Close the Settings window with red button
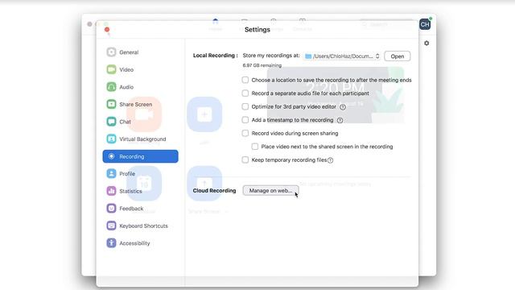Viewport: 515px width, 290px height. 107,30
